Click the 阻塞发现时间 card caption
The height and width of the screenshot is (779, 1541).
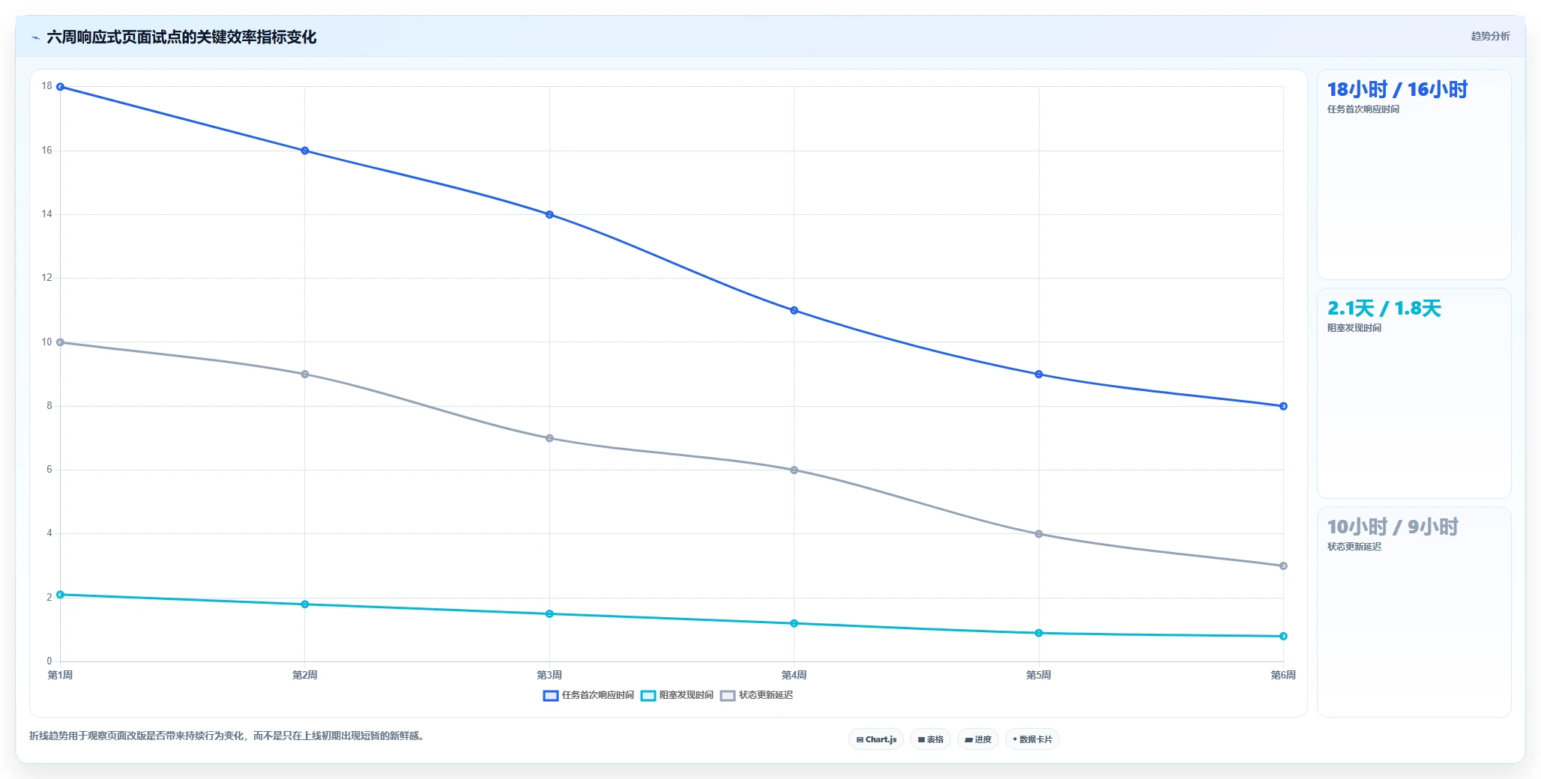1354,328
